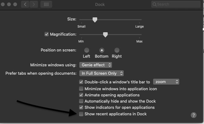Open the In Full Screen Only dropdown
Screen dimensions: 204x124
[x=102, y=73]
